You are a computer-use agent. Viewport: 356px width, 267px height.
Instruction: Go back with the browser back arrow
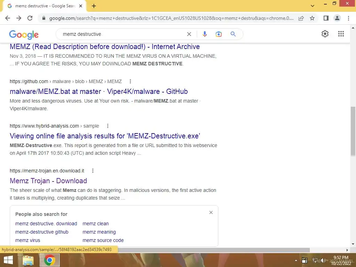8,18
